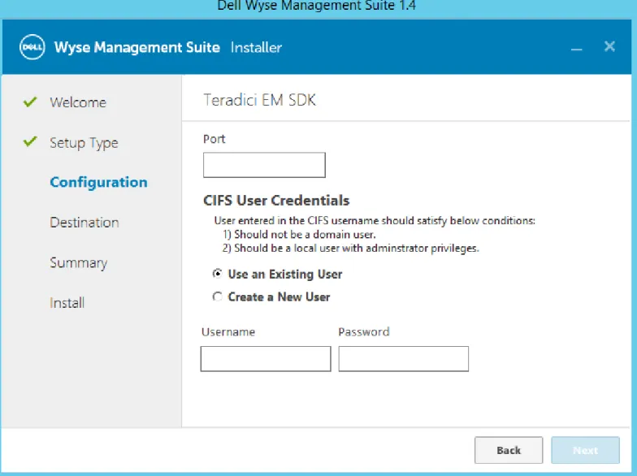
Task: Open the Welcome step
Action: click(78, 102)
